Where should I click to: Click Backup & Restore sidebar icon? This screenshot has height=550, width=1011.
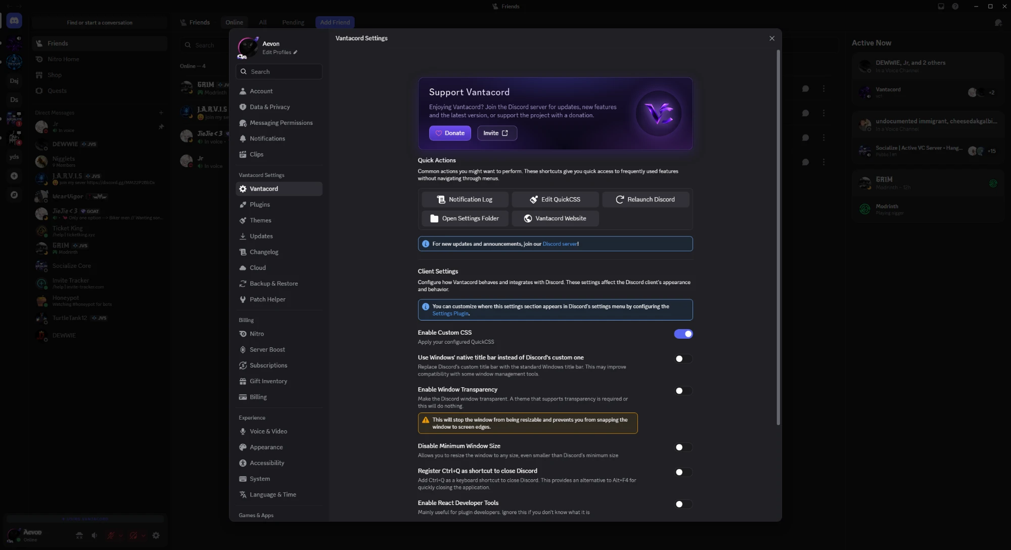click(x=243, y=284)
